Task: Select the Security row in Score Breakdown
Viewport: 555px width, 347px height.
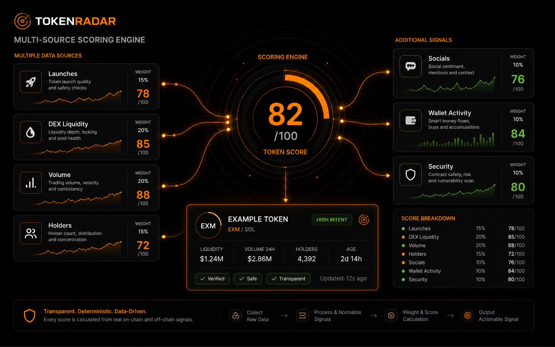Action: pos(463,279)
